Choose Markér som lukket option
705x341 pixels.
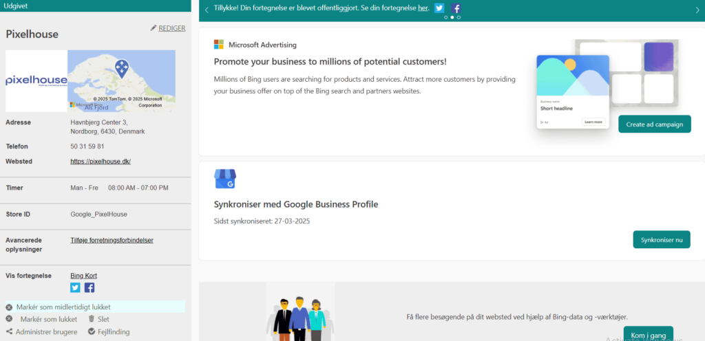click(49, 320)
